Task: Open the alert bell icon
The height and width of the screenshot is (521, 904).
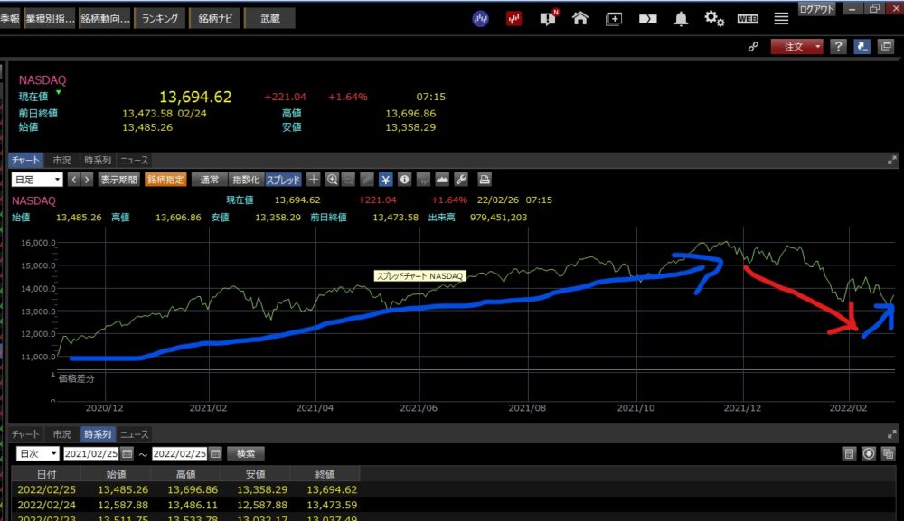Action: tap(681, 19)
